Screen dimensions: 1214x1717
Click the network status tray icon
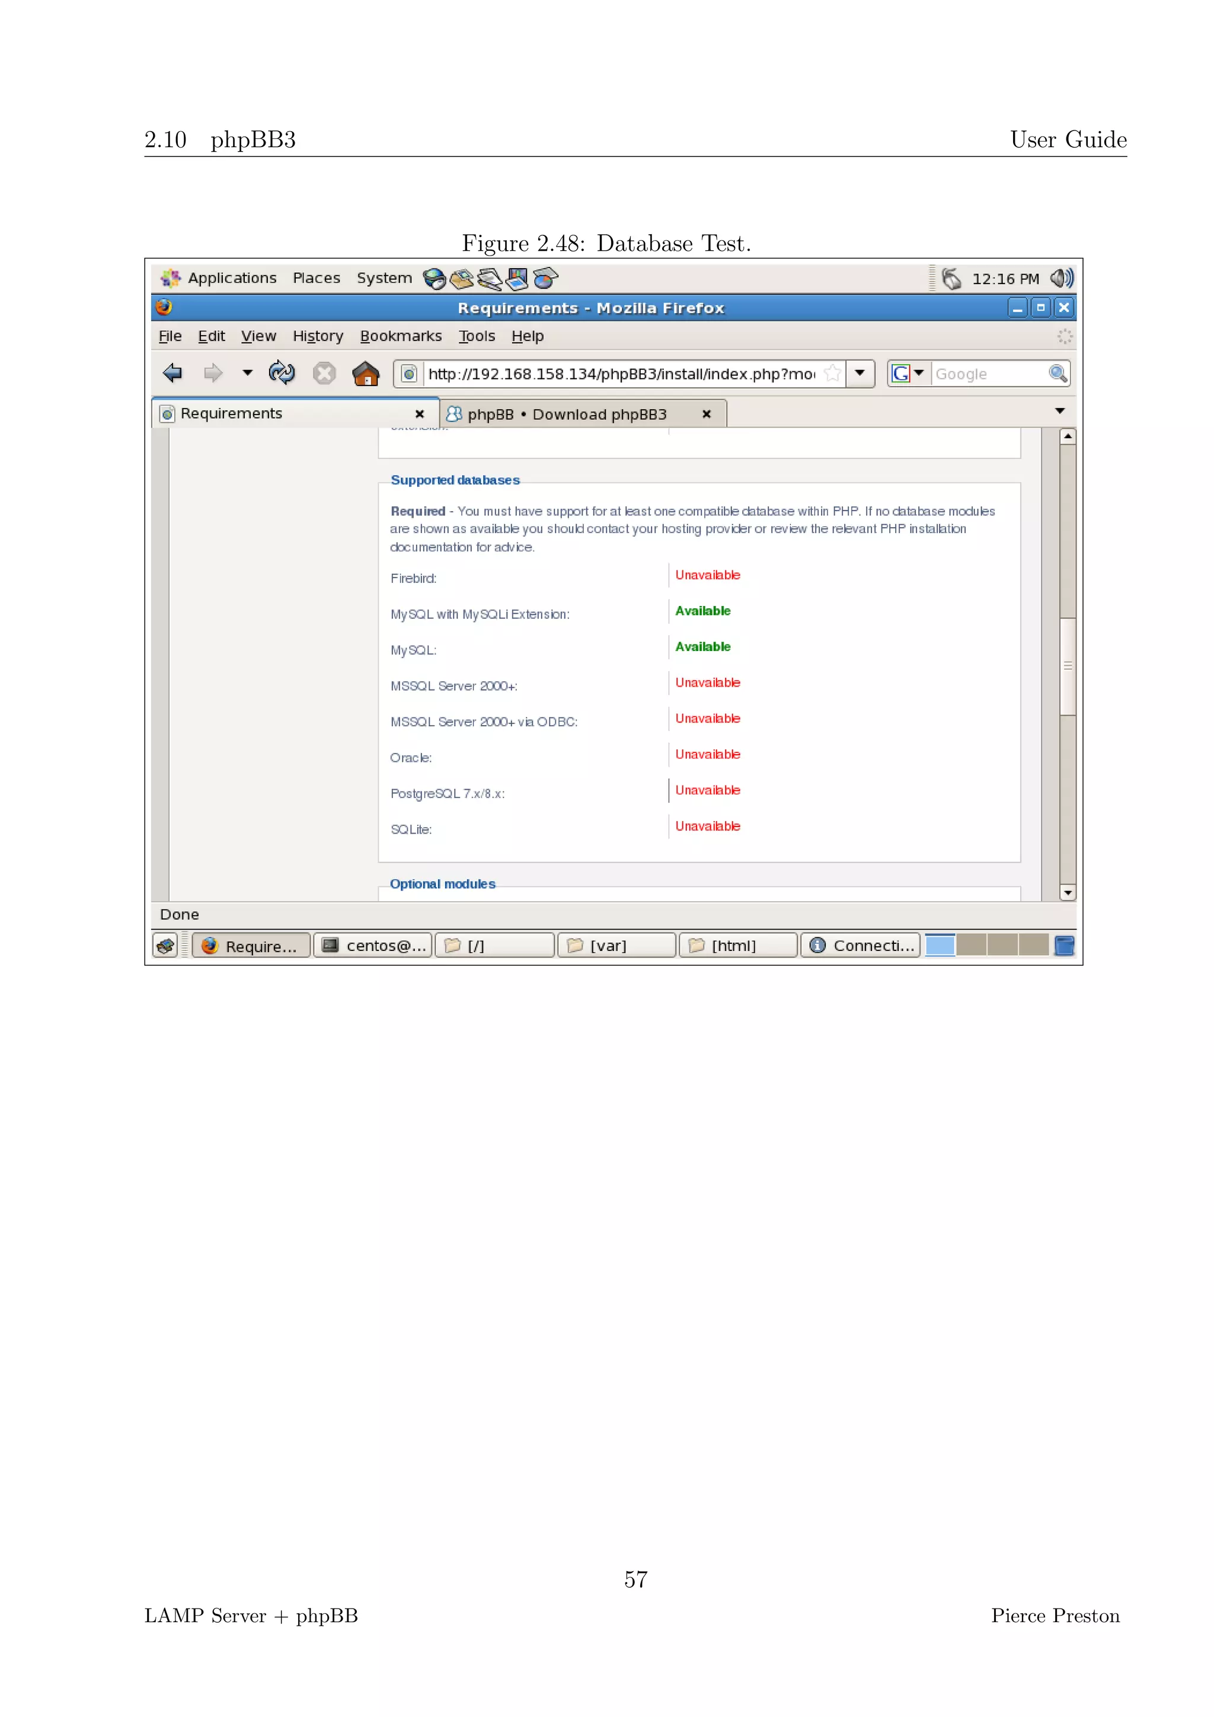pos(951,279)
